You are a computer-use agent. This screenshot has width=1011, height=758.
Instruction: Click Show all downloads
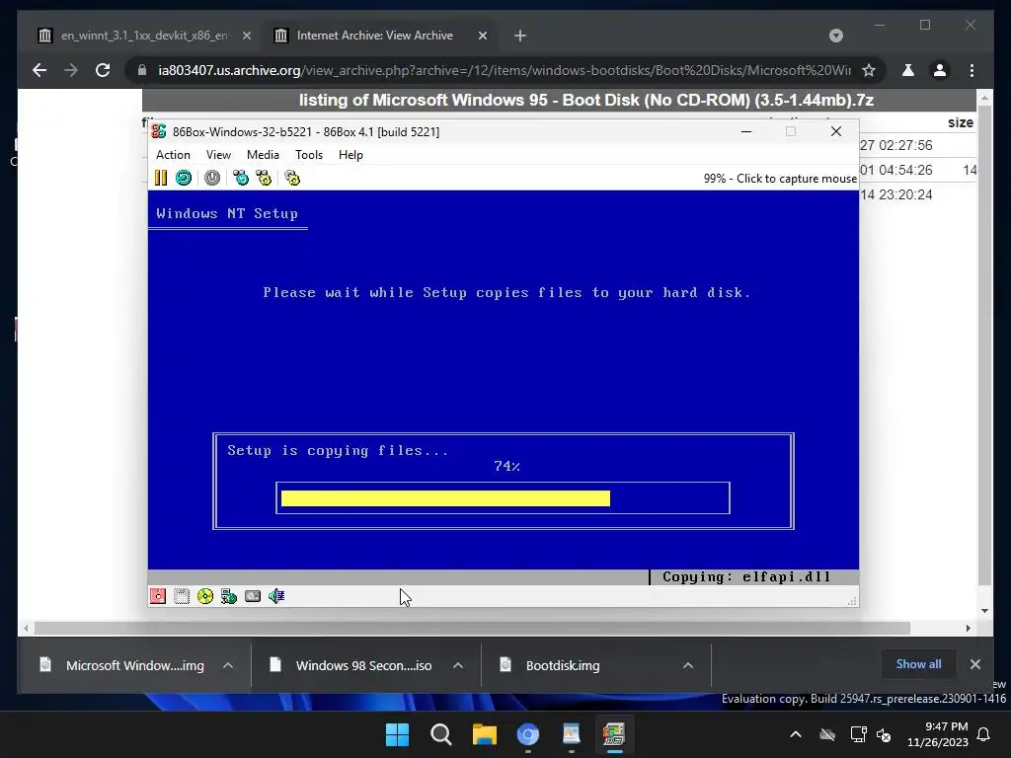(x=918, y=664)
